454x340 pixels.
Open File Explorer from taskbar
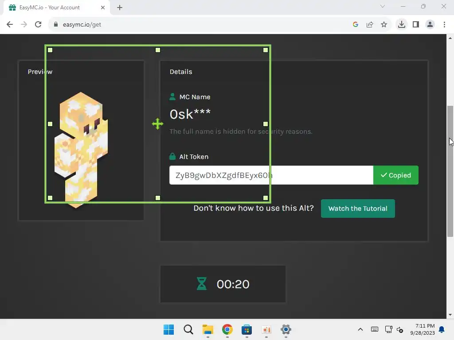207,329
